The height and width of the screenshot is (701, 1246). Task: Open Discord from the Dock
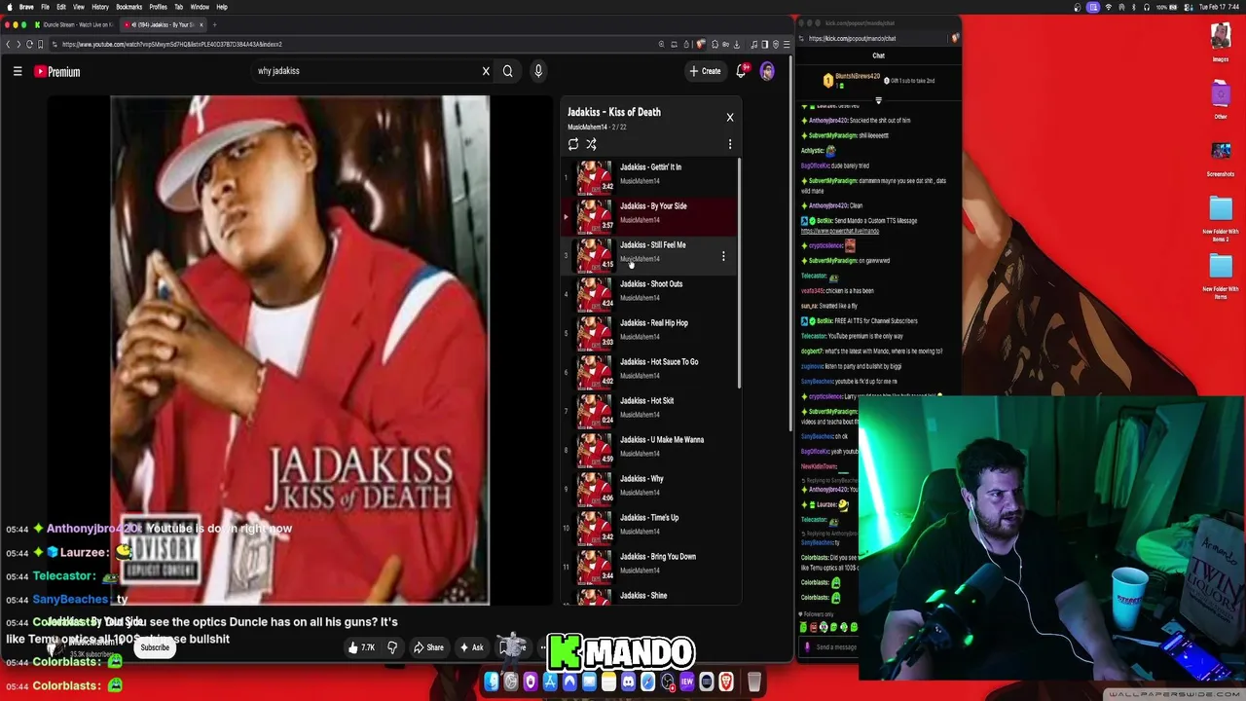[628, 683]
